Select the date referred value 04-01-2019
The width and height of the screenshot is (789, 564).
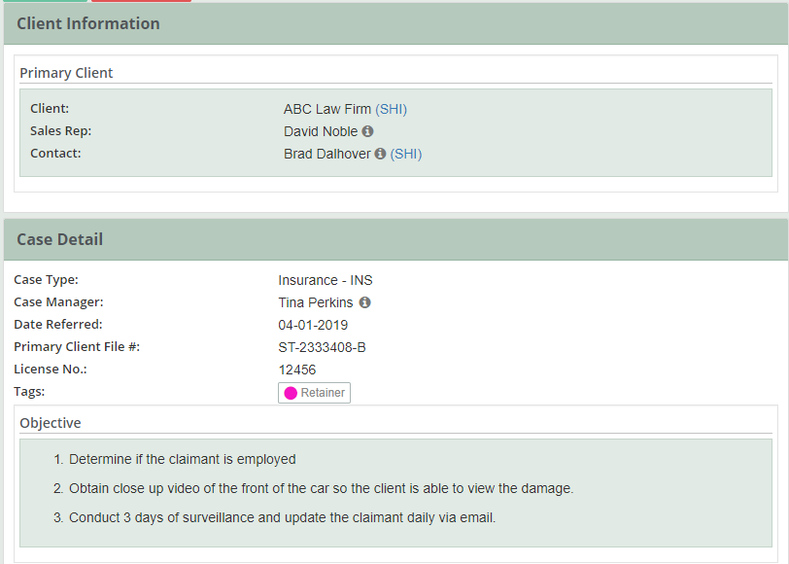click(x=313, y=325)
